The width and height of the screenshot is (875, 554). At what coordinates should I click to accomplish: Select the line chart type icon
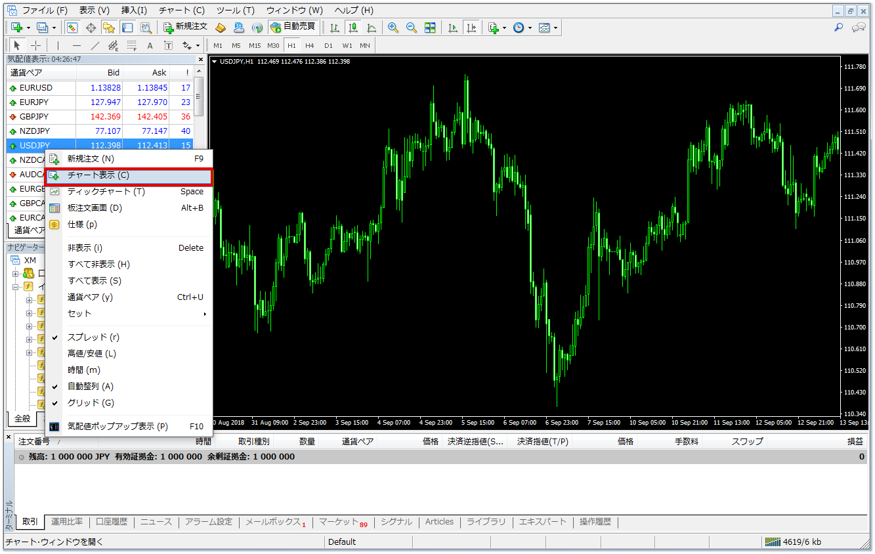372,28
